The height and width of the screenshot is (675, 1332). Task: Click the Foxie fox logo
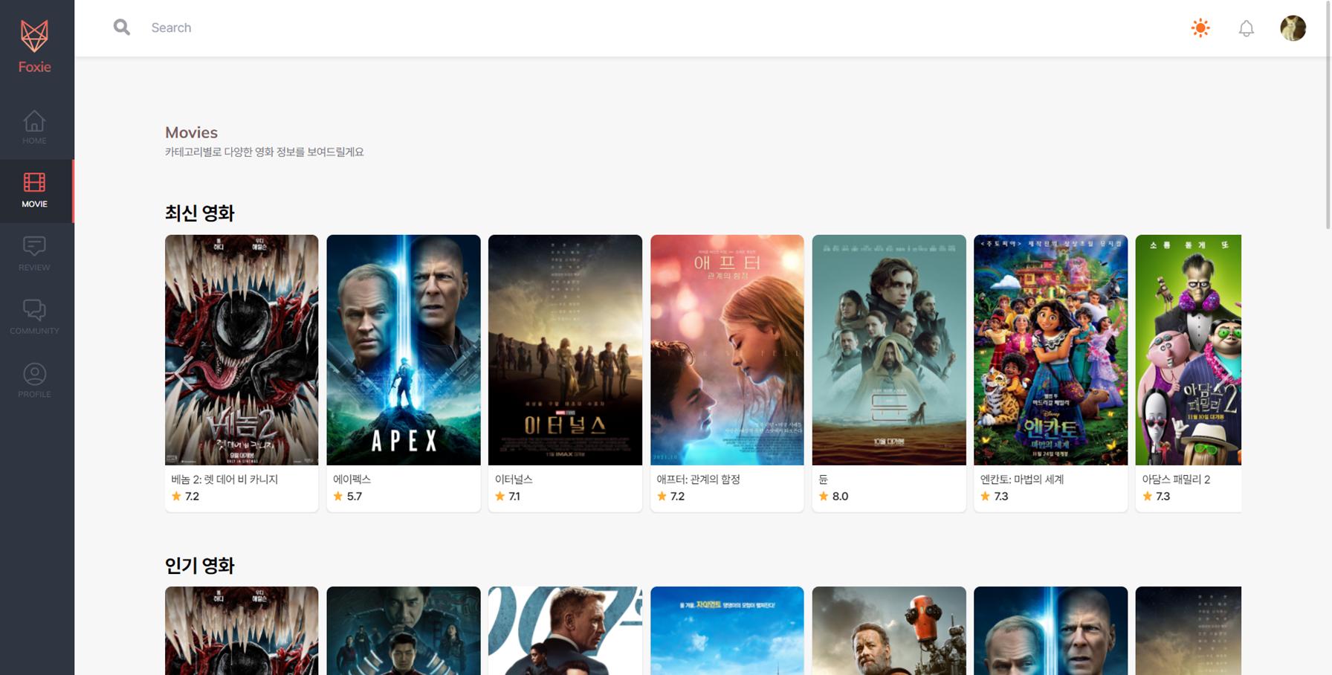pyautogui.click(x=34, y=36)
